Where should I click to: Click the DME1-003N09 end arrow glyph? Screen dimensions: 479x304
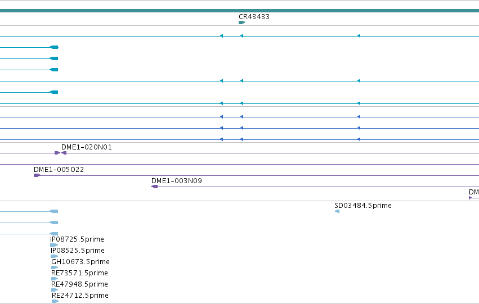click(x=155, y=187)
